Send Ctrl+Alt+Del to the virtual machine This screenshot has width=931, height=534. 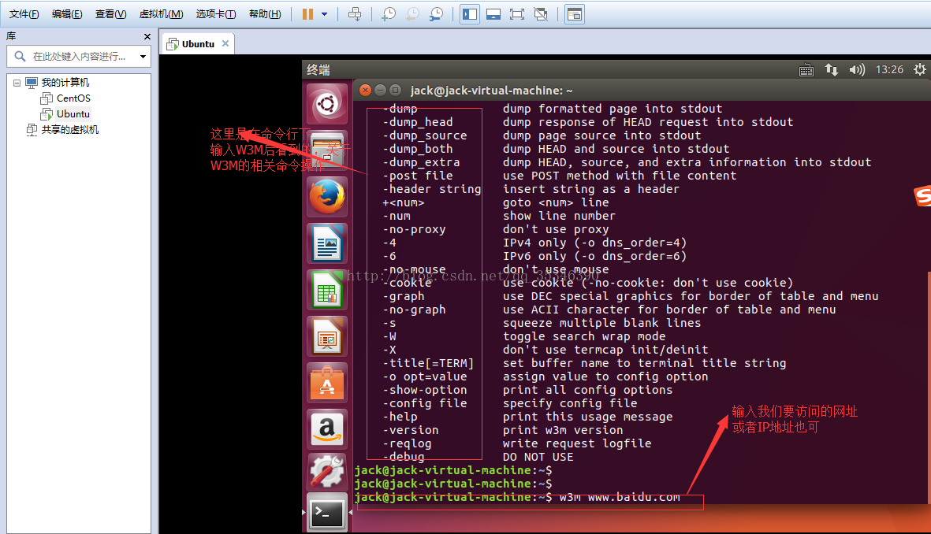tap(355, 14)
